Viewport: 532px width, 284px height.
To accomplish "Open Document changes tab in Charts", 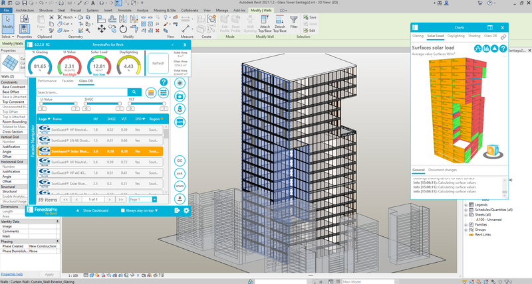I will 442,170.
